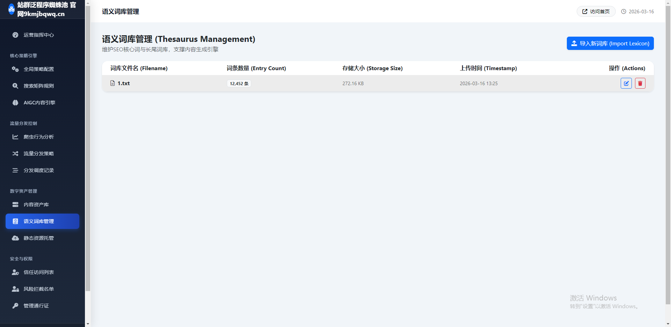Open AIGC内容引擎 section
The width and height of the screenshot is (671, 327).
tap(39, 103)
